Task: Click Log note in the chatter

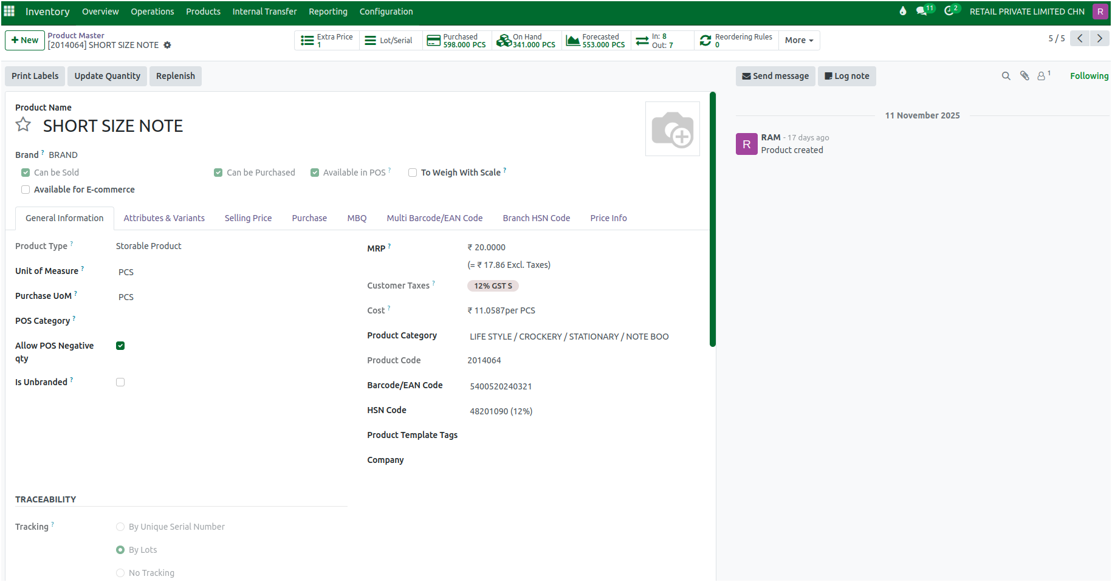Action: tap(846, 76)
